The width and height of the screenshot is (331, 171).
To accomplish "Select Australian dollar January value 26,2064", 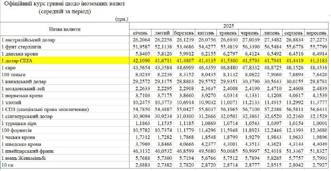I will pyautogui.click(x=142, y=40).
